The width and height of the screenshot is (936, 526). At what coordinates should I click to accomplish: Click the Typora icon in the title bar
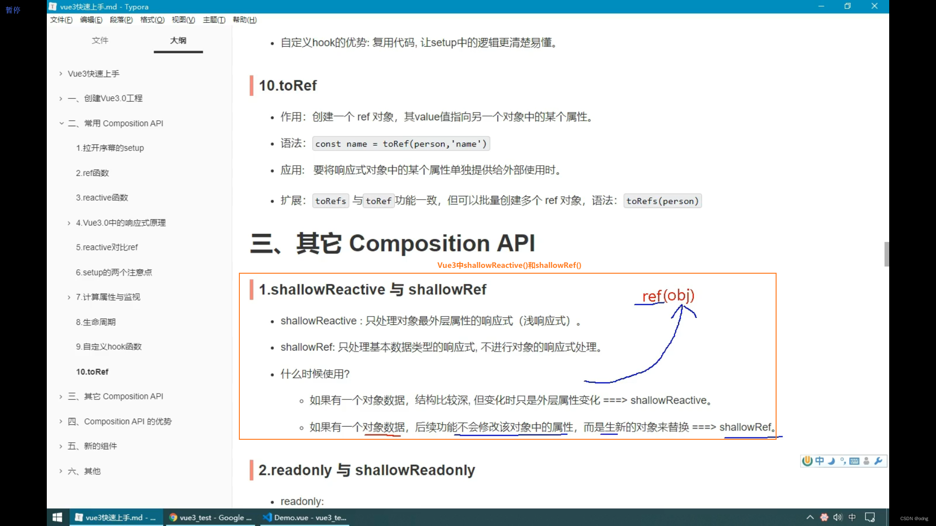(52, 6)
